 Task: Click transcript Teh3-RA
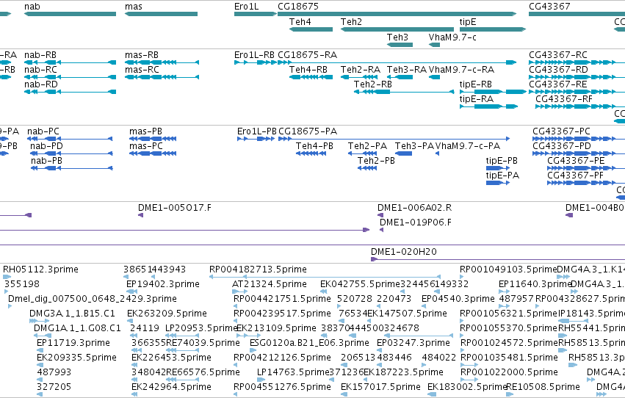tap(400, 77)
